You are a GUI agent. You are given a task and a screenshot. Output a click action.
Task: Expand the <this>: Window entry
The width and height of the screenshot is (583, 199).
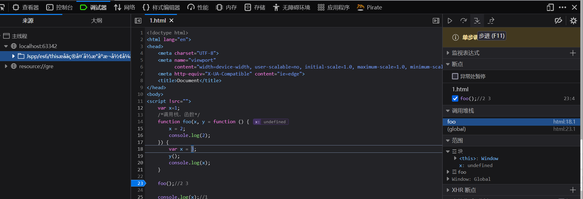pyautogui.click(x=455, y=158)
